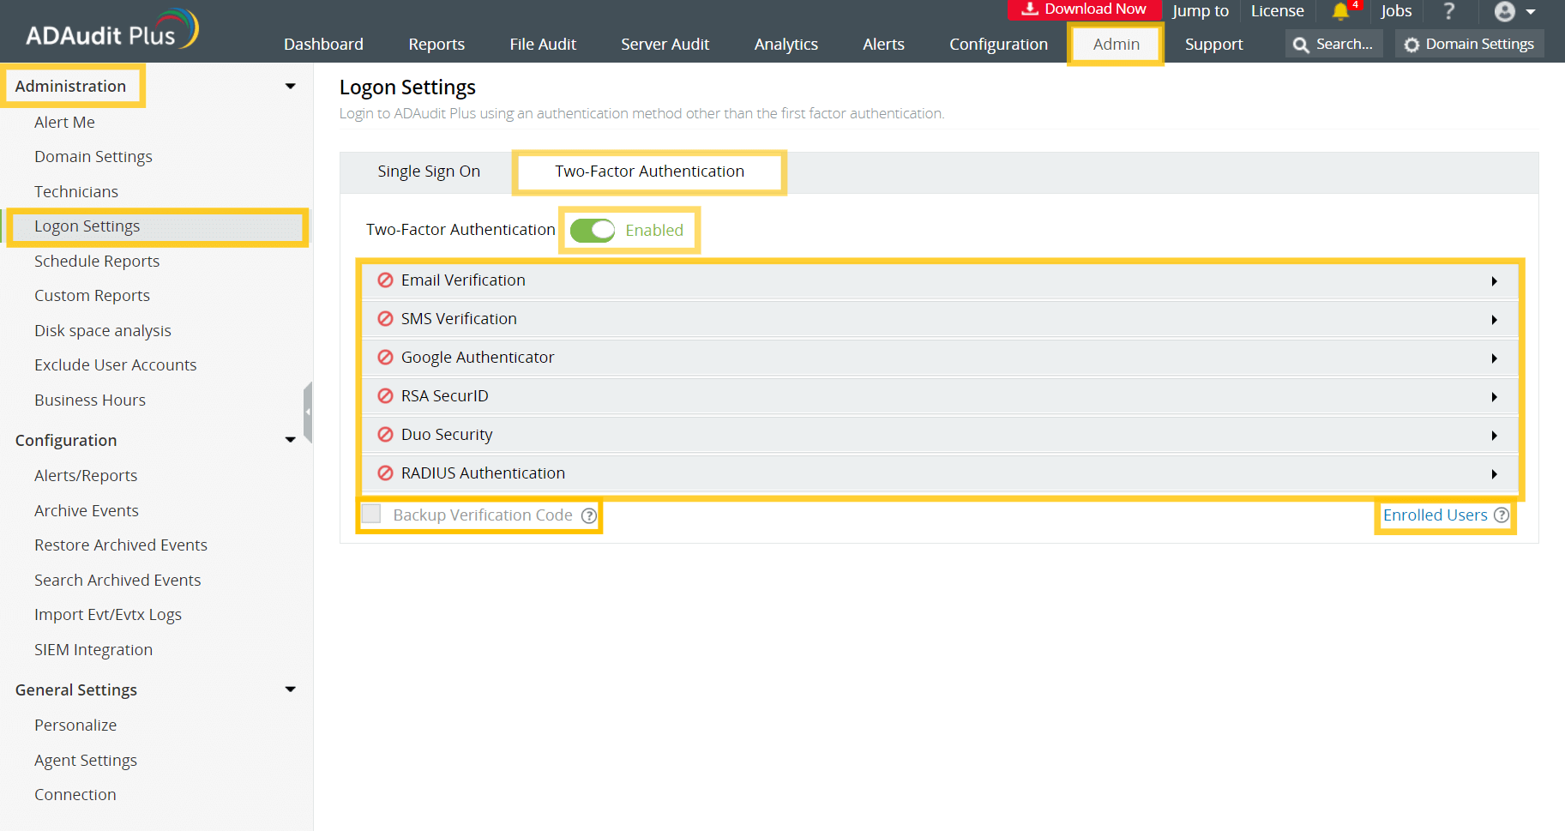
Task: Open Domain Settings in sidebar
Action: pos(93,157)
